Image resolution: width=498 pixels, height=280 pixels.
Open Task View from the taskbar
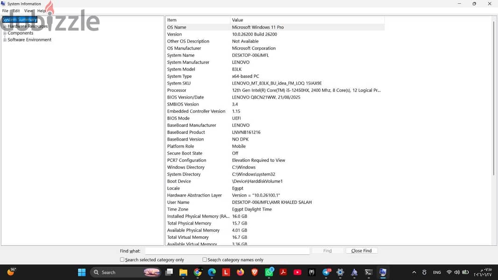[169, 273]
